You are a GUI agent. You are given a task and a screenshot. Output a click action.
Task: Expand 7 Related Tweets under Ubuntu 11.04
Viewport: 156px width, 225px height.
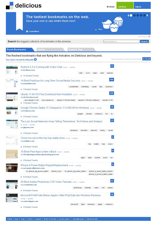(29, 103)
